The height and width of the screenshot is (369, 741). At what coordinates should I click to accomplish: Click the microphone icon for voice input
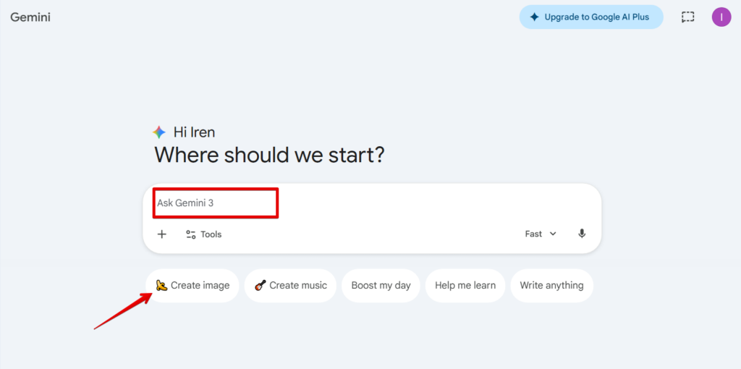582,234
